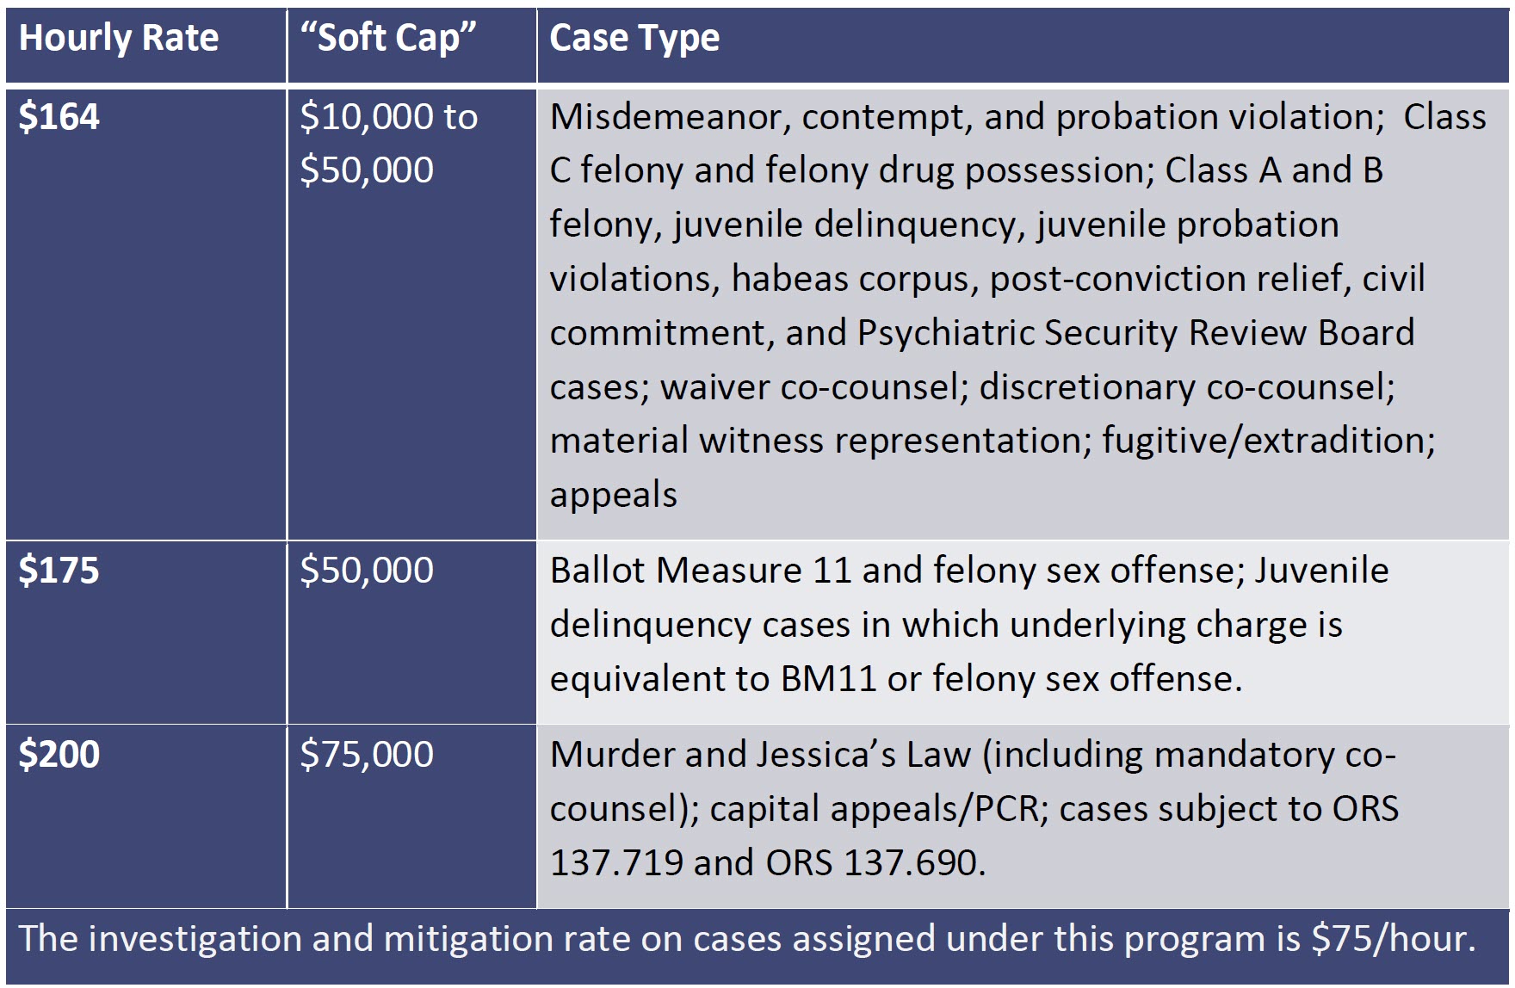The width and height of the screenshot is (1515, 988).
Task: Click the $75,000 soft cap cell
Action: pos(367,755)
